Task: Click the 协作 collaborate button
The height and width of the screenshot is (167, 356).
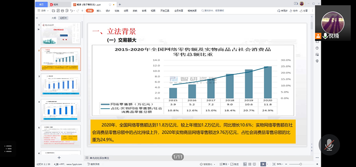Action: 294,11
